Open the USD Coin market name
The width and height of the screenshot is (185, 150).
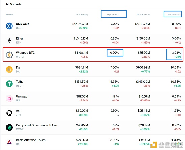click(22, 24)
